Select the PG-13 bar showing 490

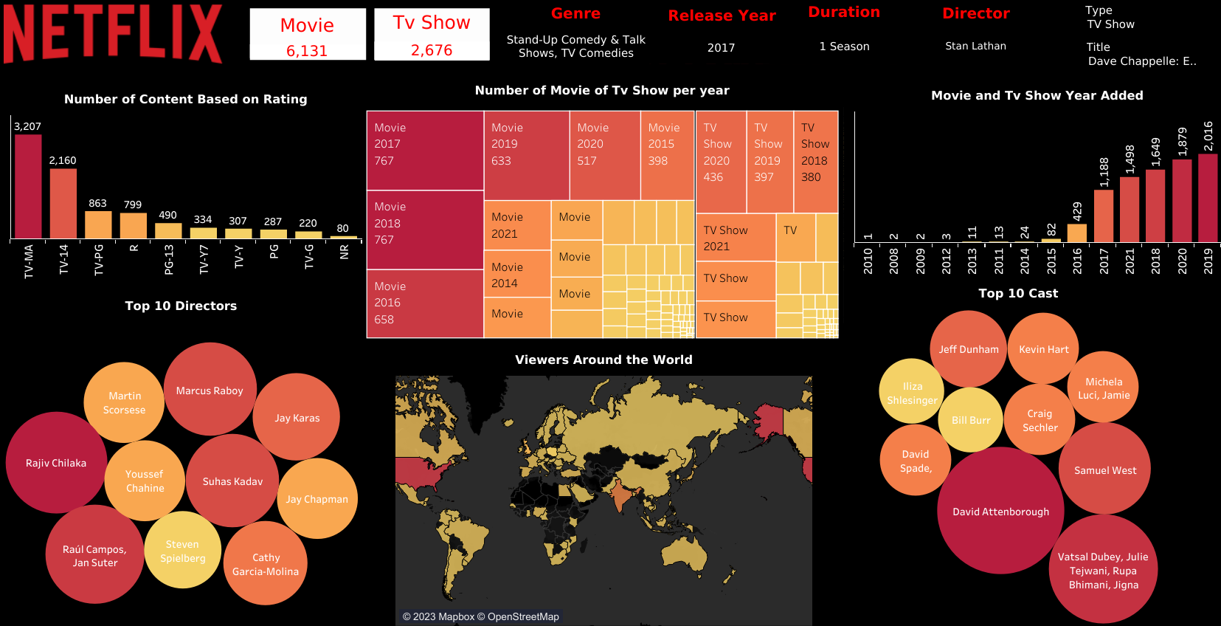(x=168, y=230)
